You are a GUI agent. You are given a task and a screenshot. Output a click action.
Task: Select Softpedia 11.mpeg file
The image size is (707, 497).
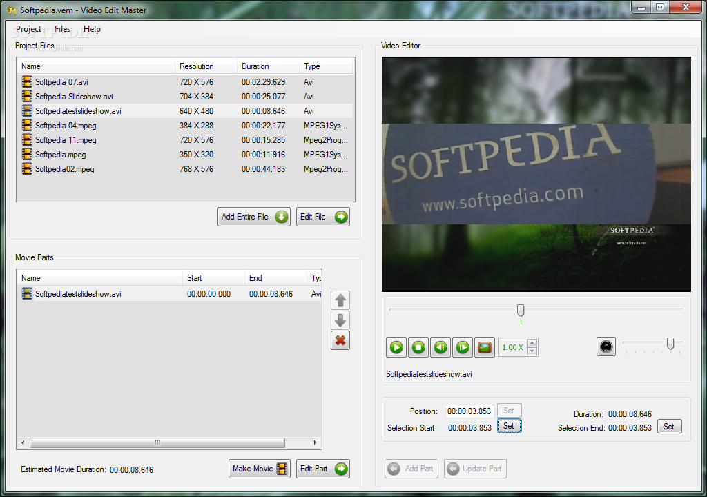point(185,140)
